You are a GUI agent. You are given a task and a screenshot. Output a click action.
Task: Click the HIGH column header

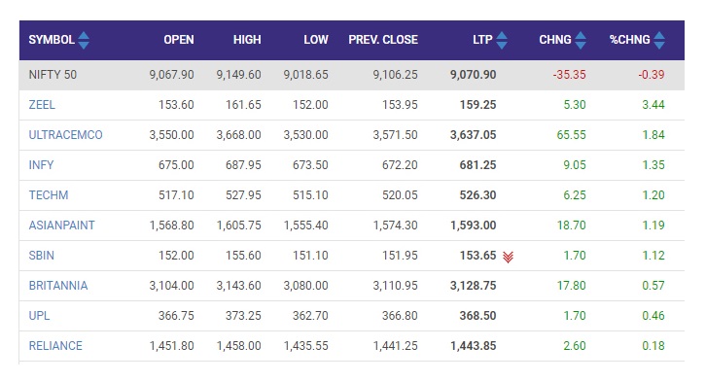(247, 40)
